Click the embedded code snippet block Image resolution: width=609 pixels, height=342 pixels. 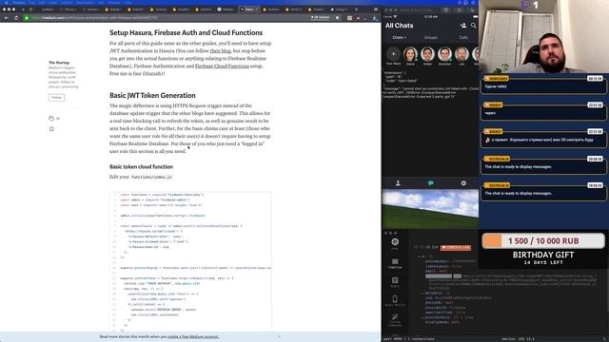(x=190, y=262)
